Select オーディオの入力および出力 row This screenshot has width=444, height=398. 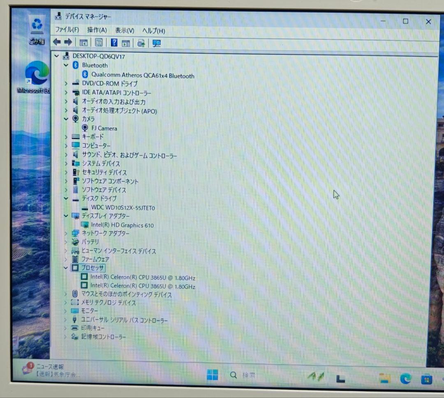113,101
